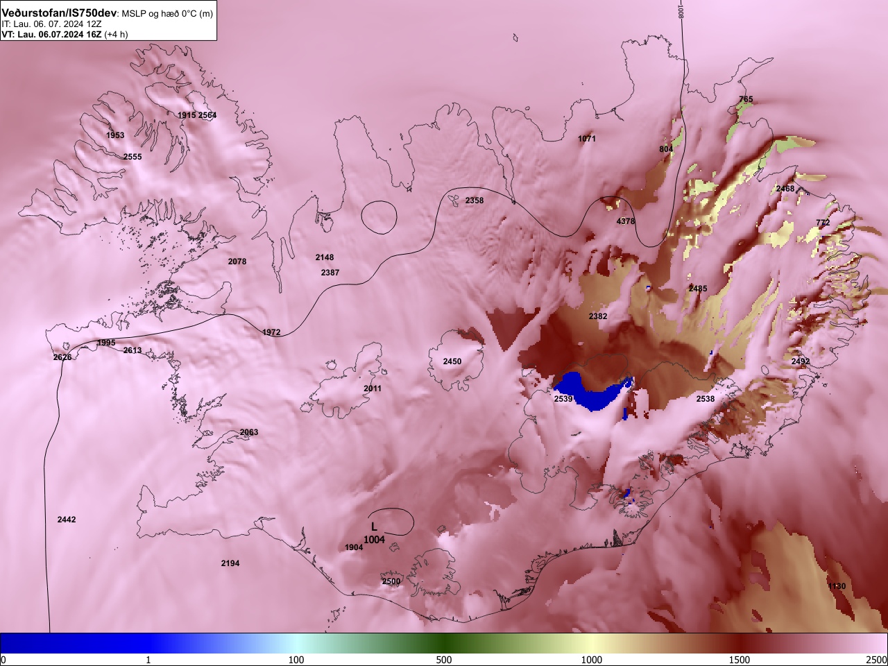Viewport: 888px width, 666px height.
Task: Click the 2468 height label
Action: [785, 189]
